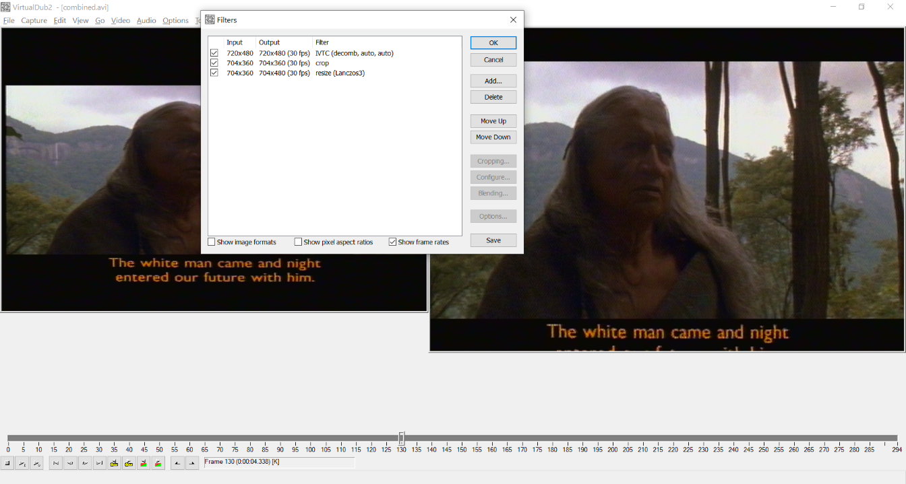Scan backward for a scene change
The width and height of the screenshot is (906, 484).
click(144, 463)
